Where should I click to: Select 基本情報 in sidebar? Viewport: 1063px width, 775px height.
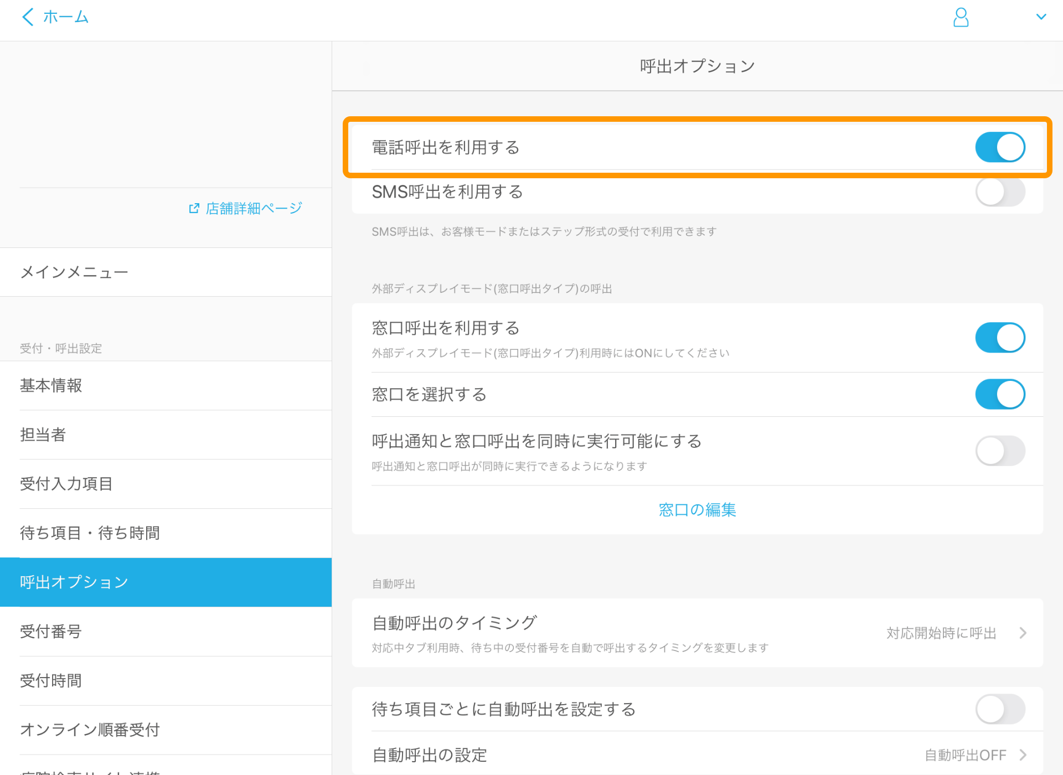click(x=166, y=386)
